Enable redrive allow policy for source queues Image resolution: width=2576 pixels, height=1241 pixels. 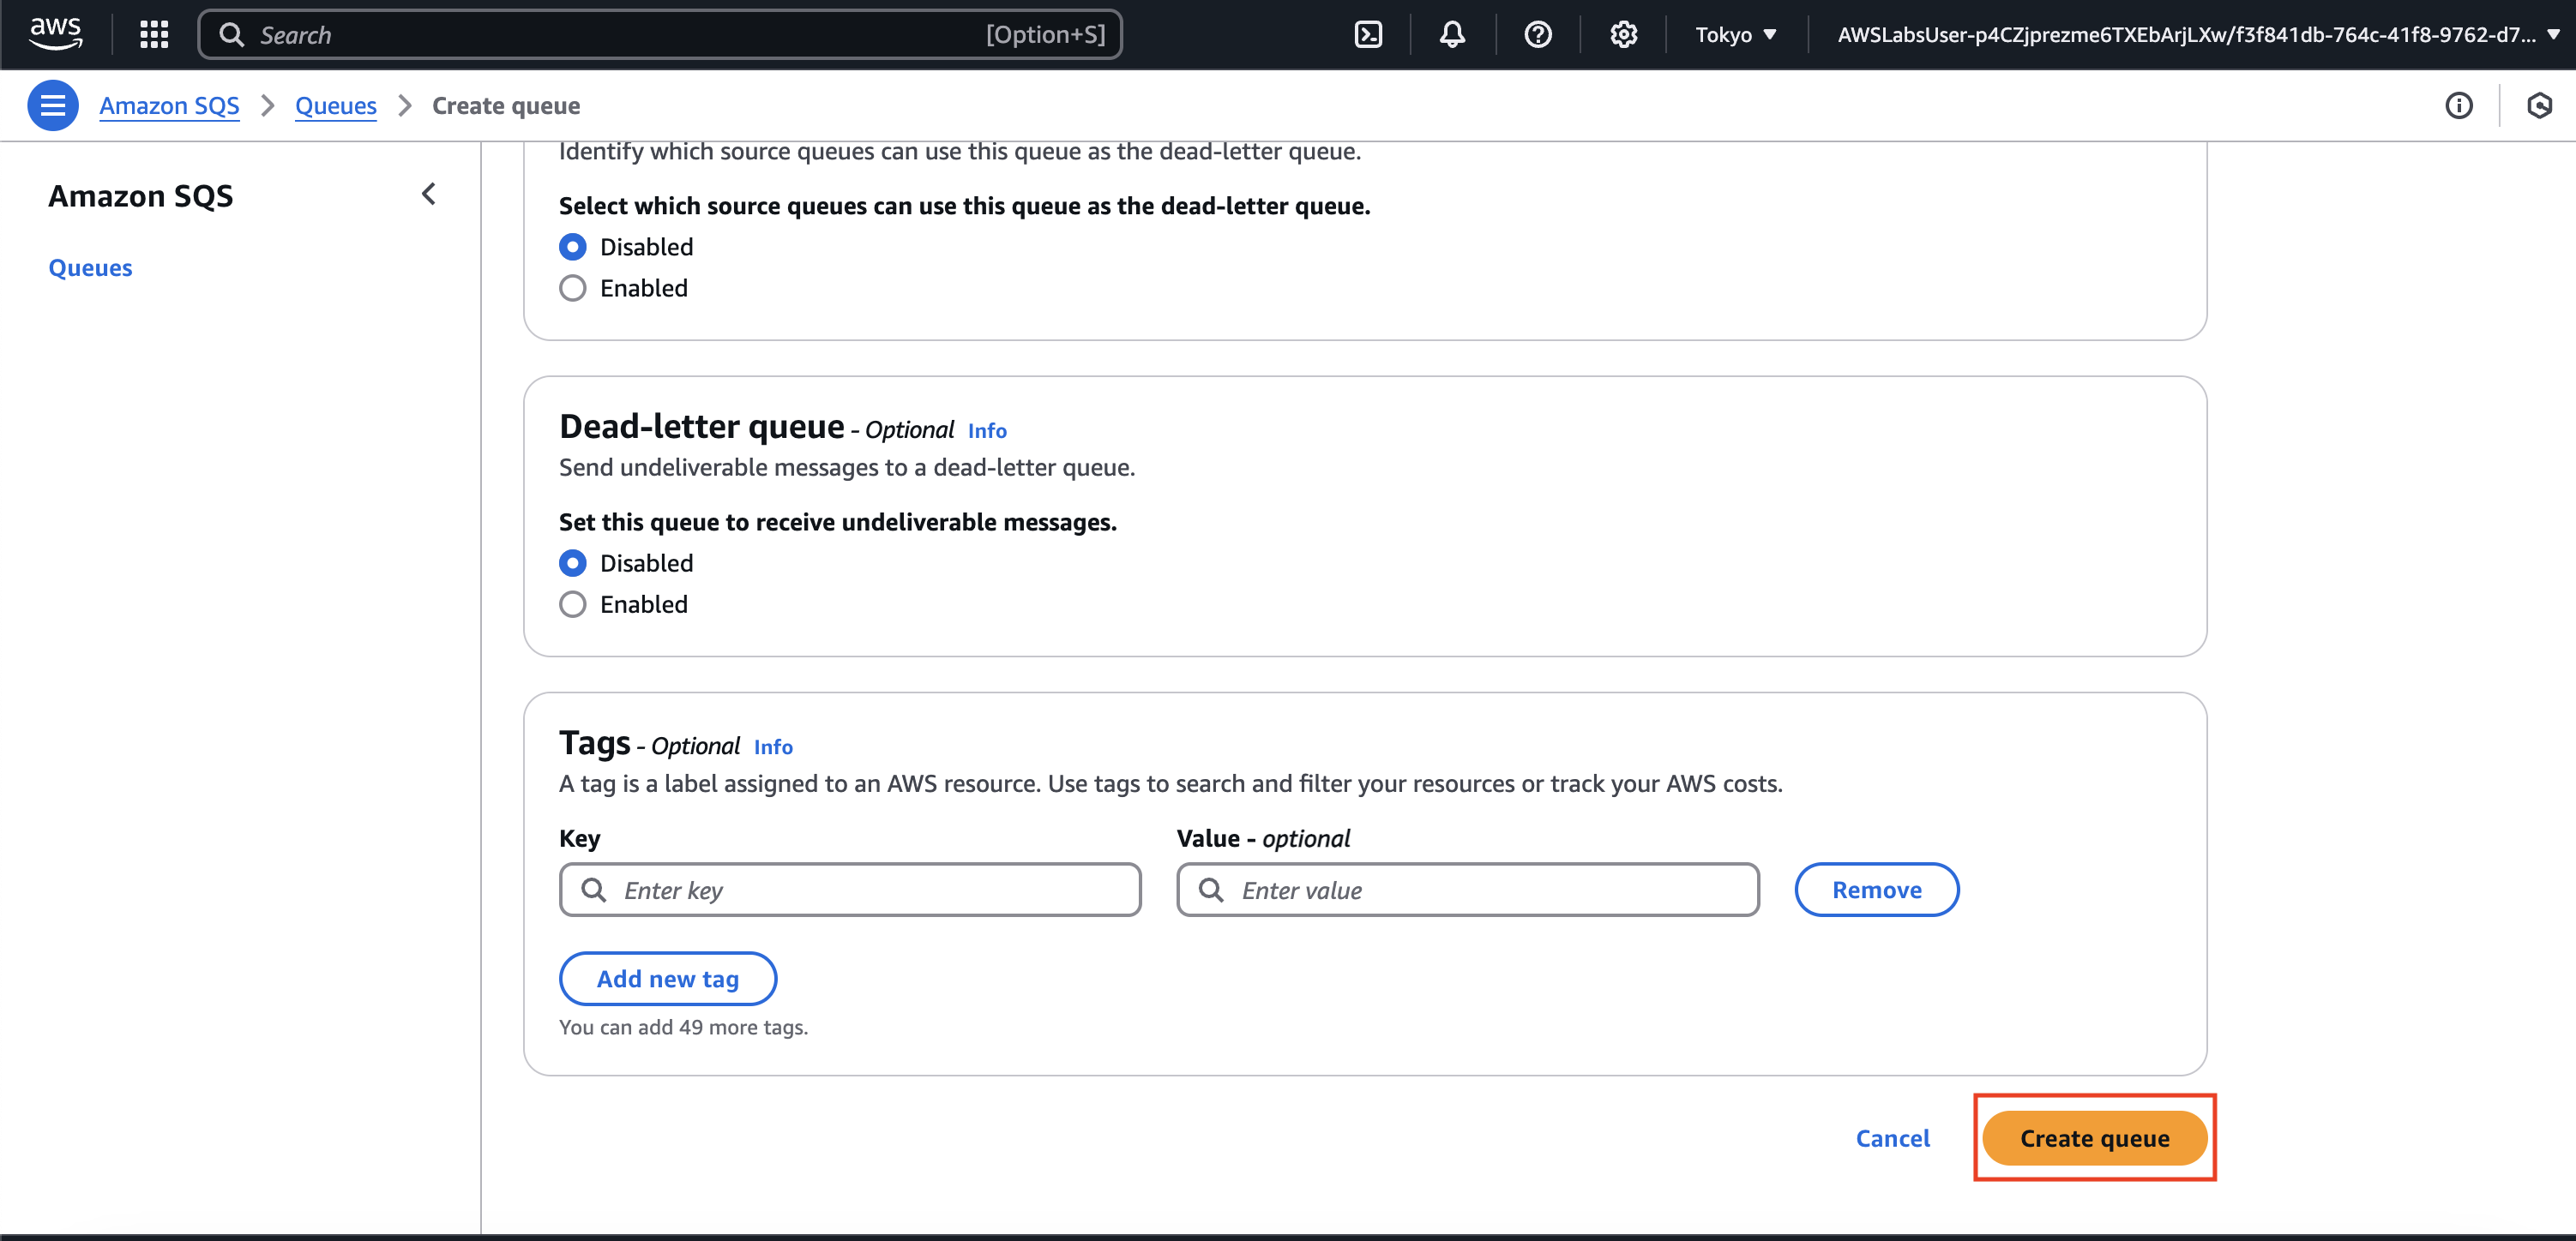573,289
